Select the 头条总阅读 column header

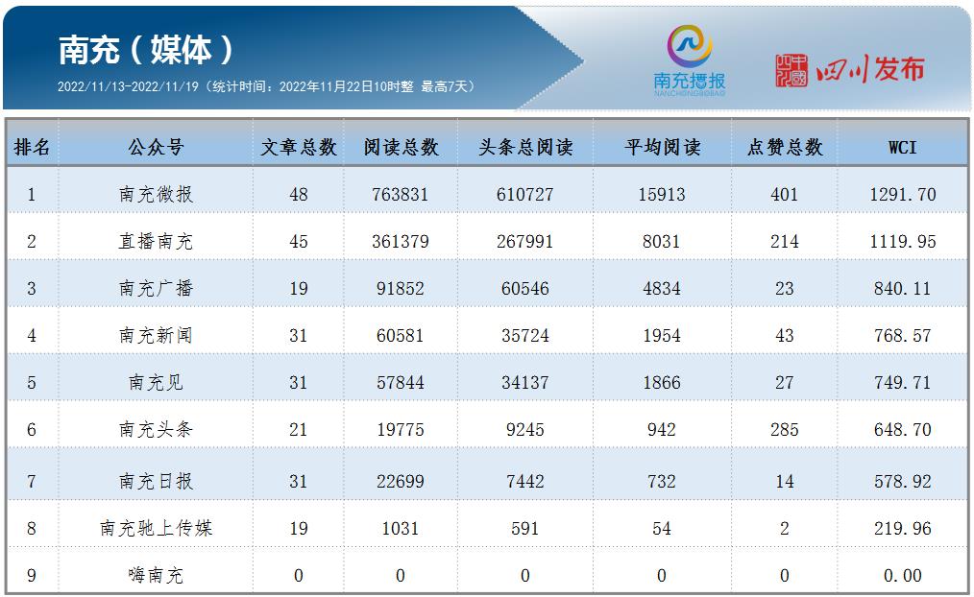pos(525,147)
